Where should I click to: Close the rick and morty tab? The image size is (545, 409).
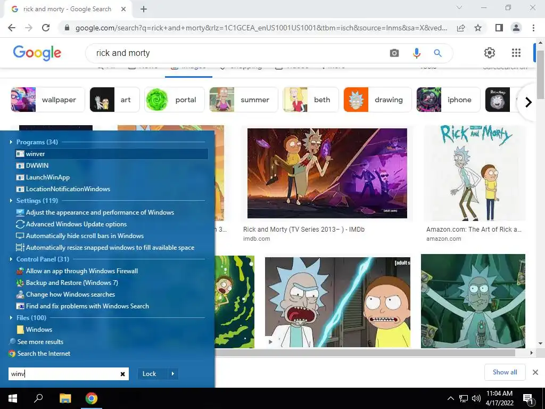click(x=123, y=9)
